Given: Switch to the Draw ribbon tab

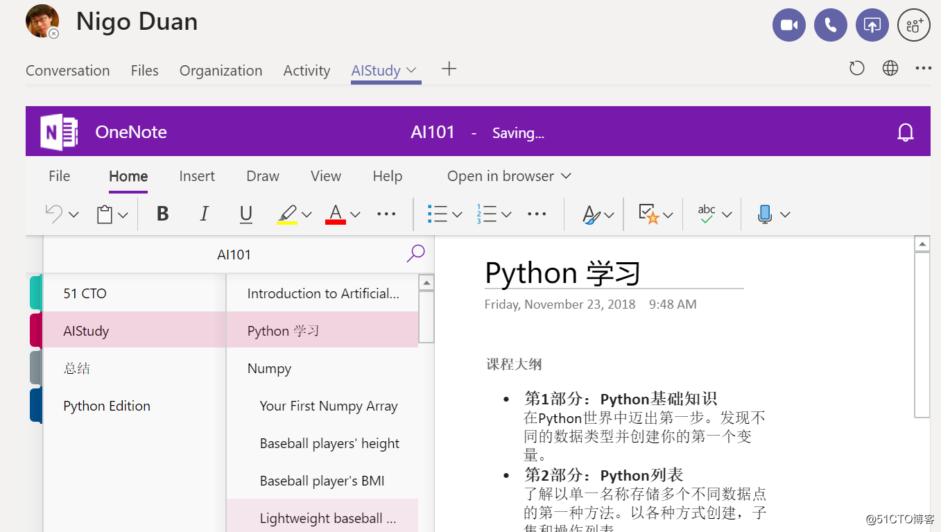Looking at the screenshot, I should click(263, 176).
